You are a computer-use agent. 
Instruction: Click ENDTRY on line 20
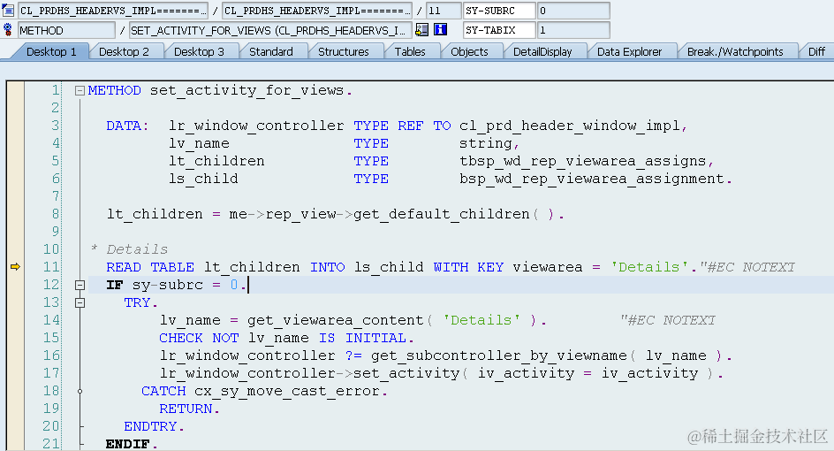click(x=150, y=426)
